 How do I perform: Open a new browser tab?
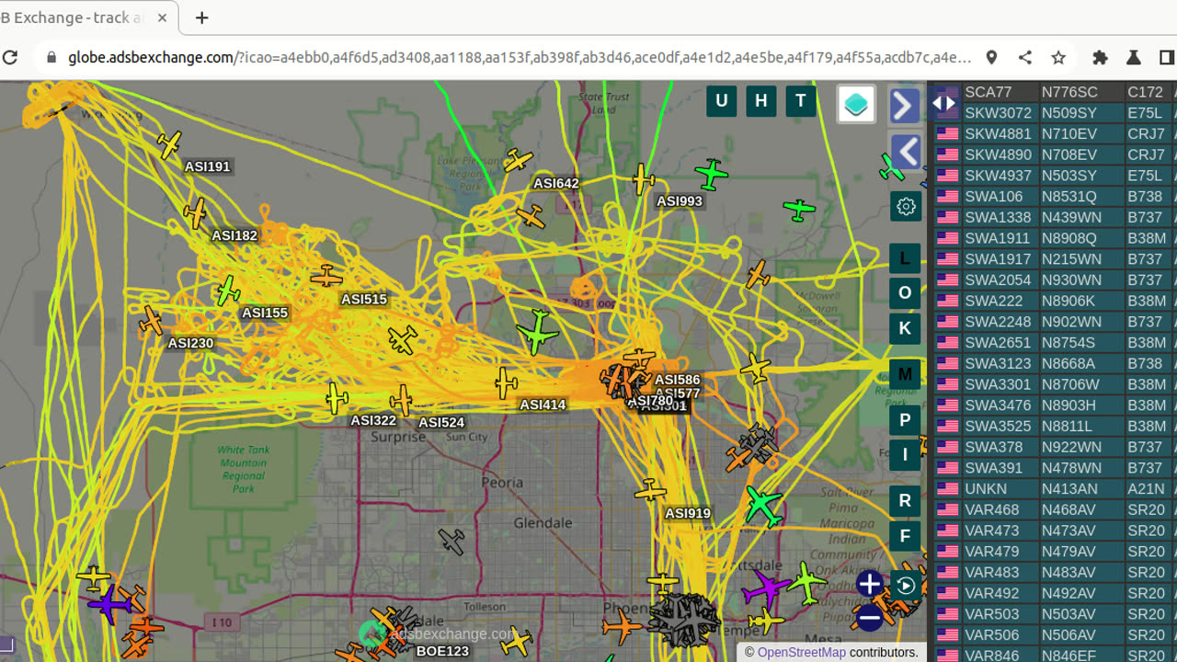201,17
